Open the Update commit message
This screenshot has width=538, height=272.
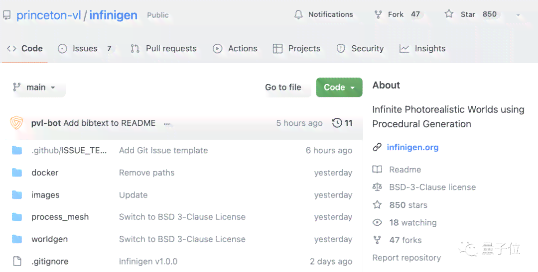click(133, 195)
